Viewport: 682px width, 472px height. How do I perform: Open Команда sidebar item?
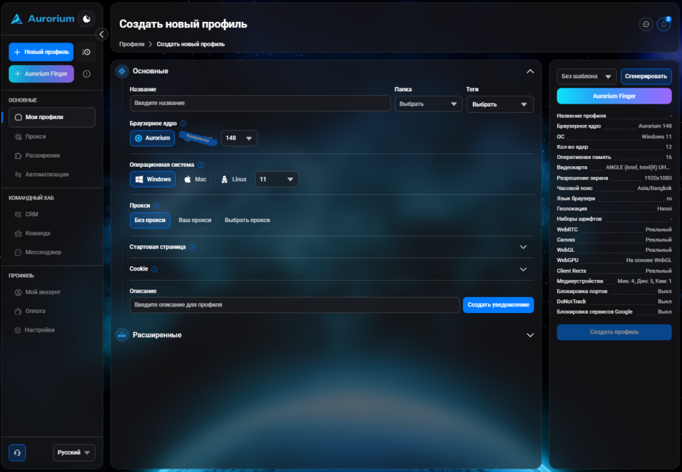52,233
